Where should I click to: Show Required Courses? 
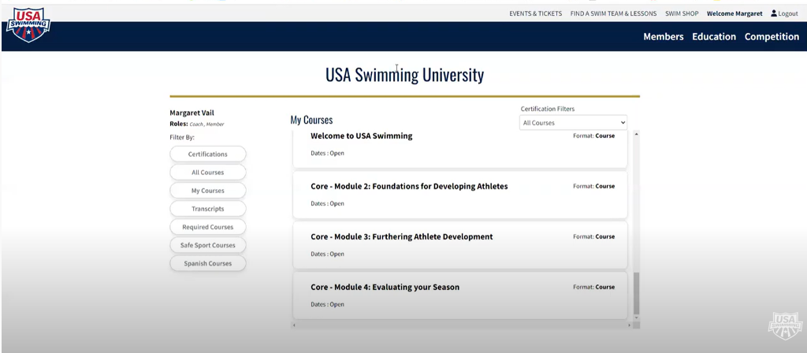coord(208,227)
